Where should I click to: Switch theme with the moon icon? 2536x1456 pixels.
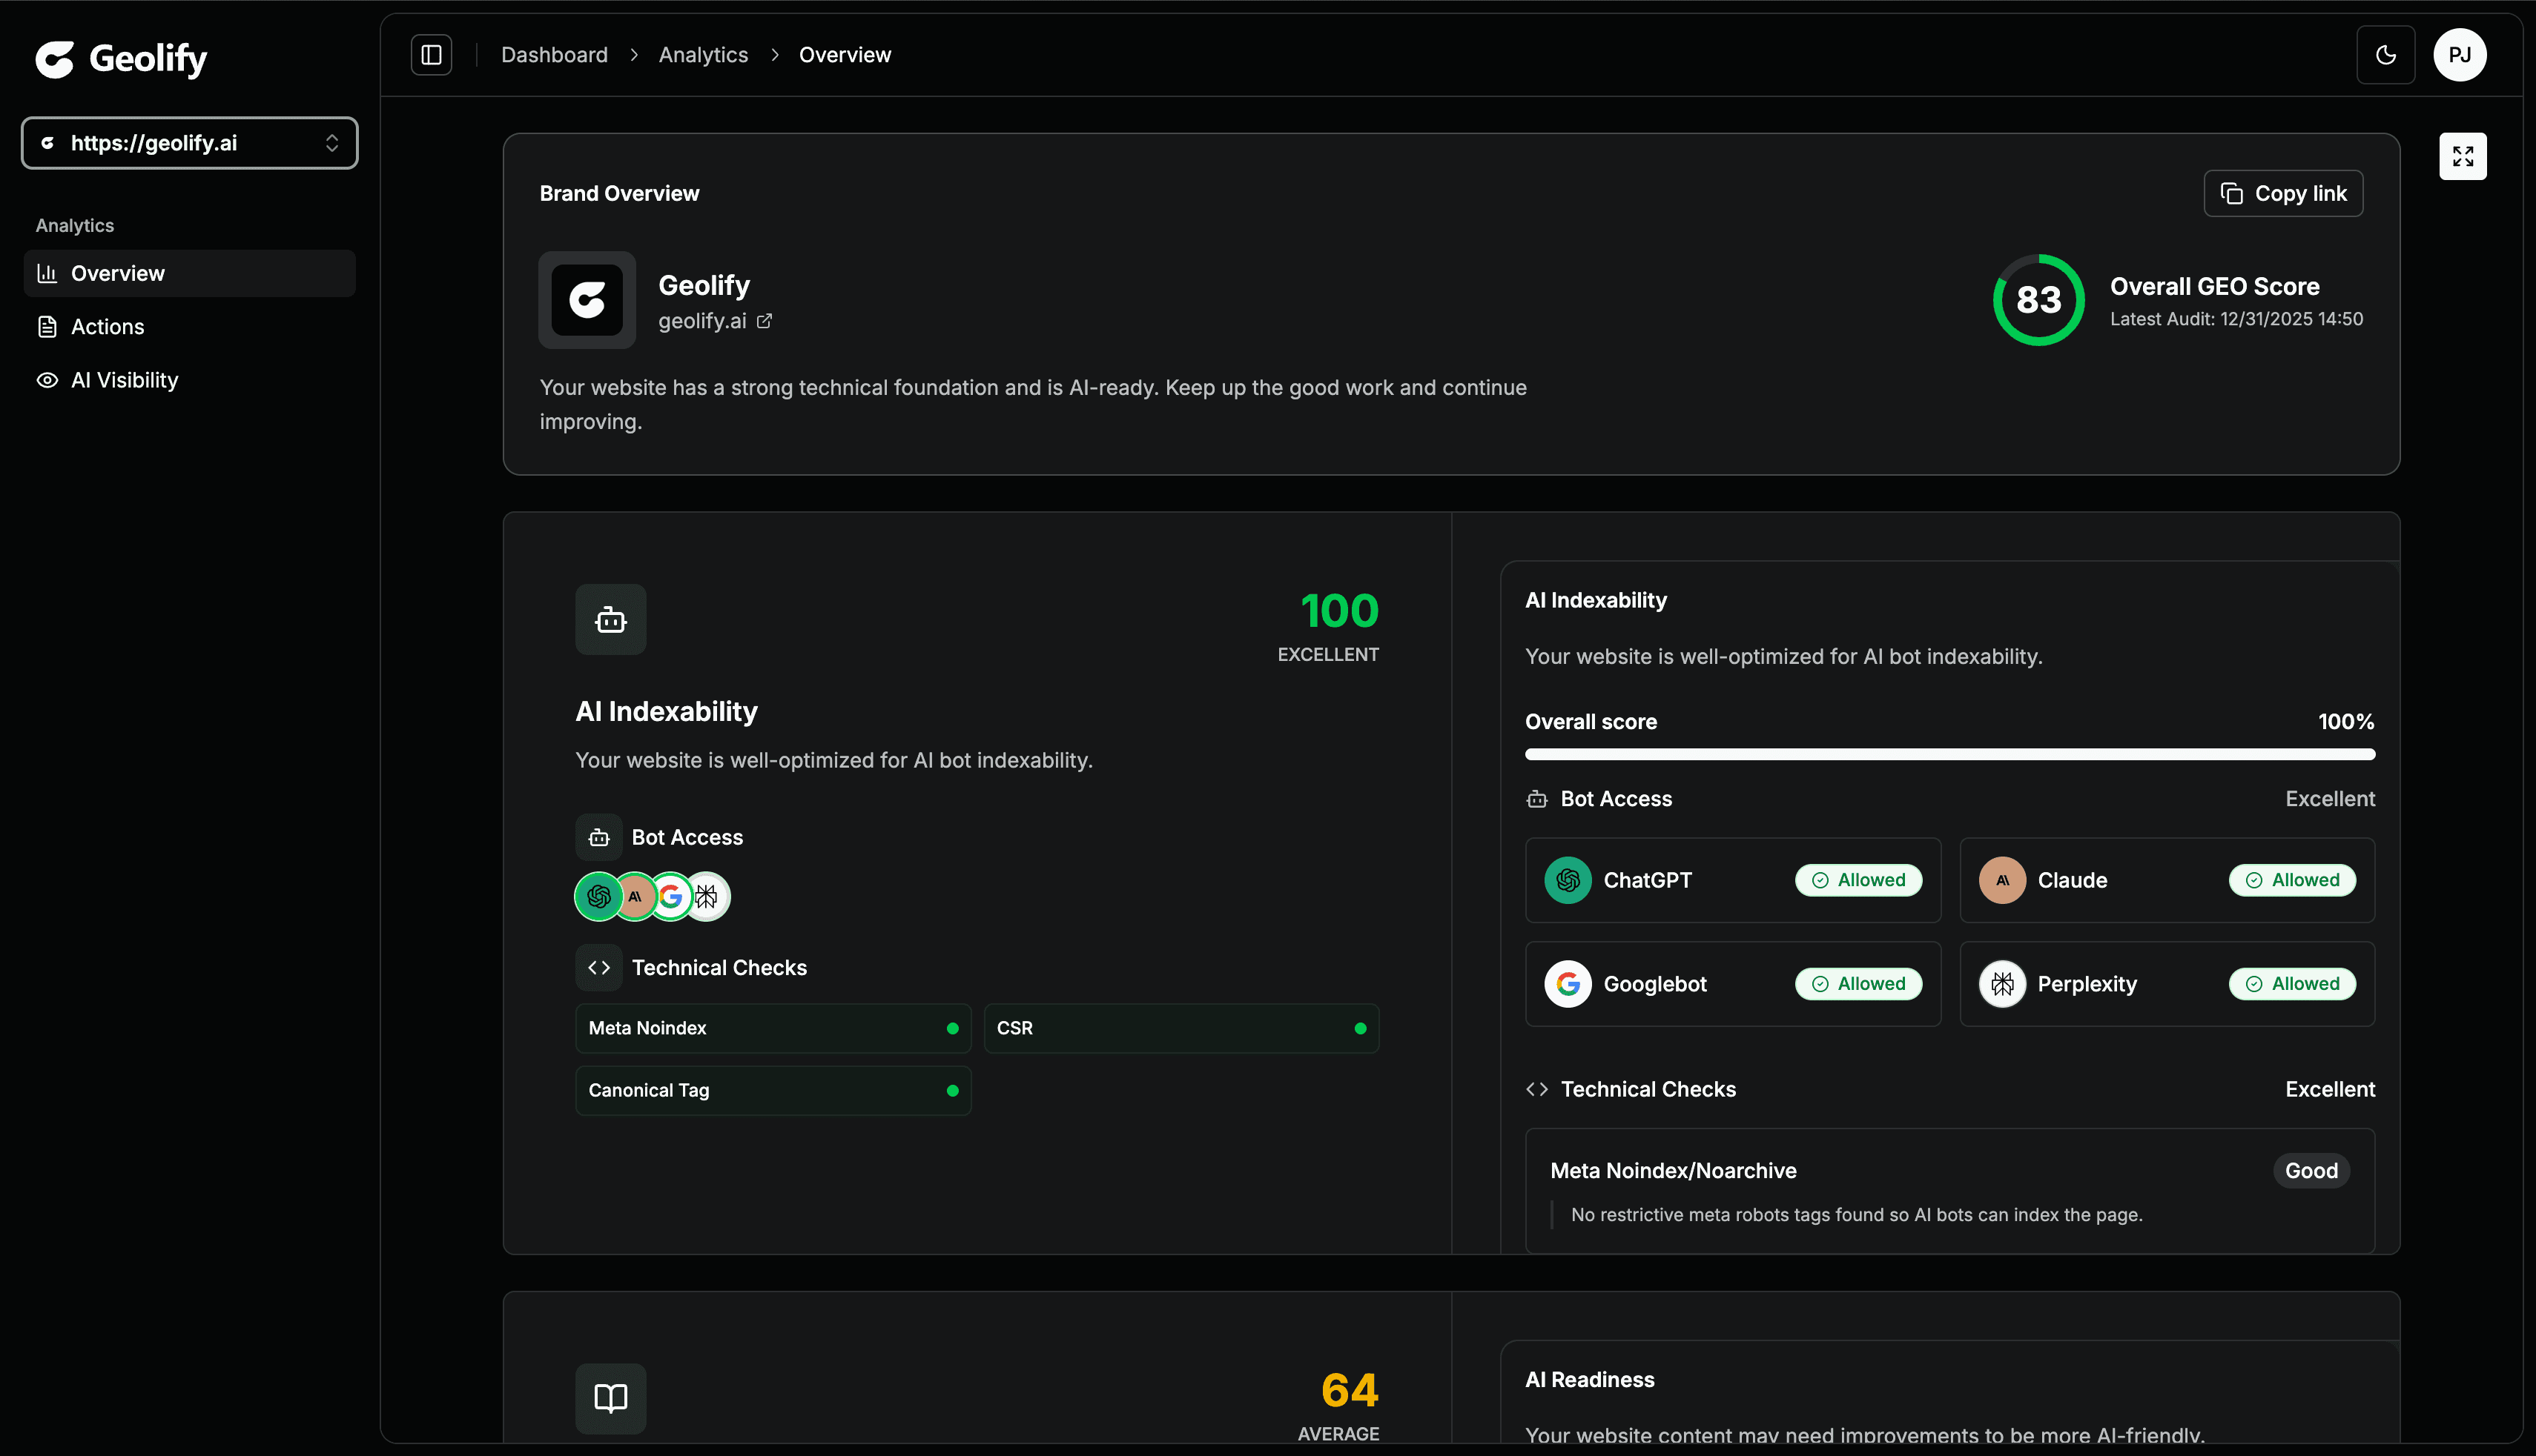2386,55
